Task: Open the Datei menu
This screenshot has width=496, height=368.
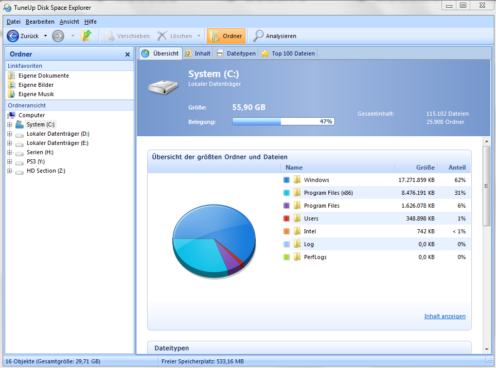Action: [13, 22]
